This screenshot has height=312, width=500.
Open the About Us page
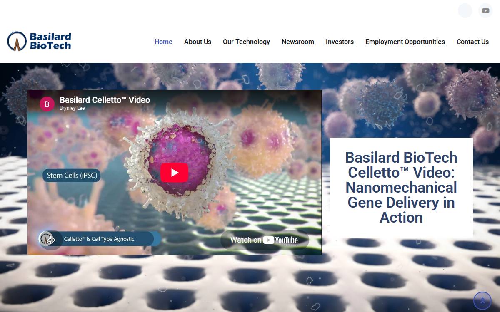tap(197, 42)
